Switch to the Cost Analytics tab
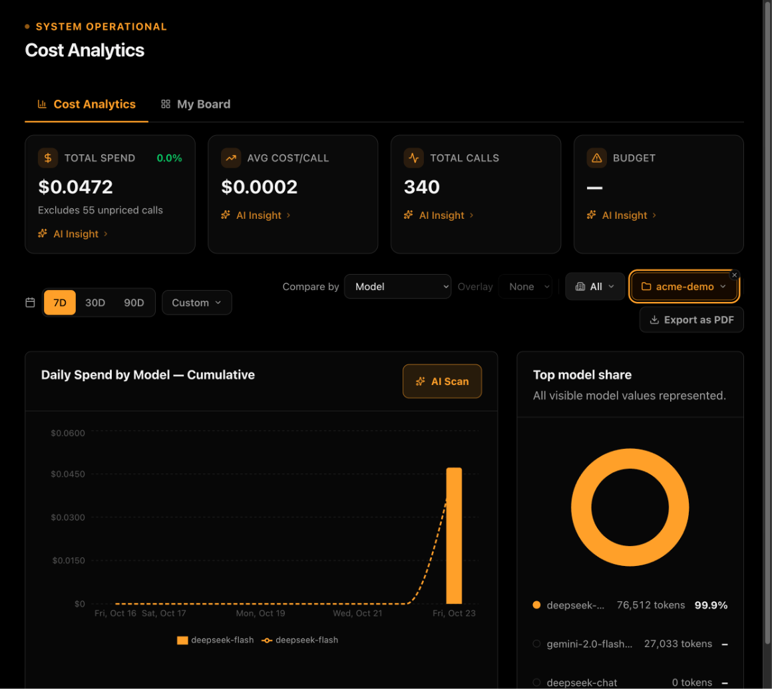Screen dimensions: 772x689 point(87,104)
